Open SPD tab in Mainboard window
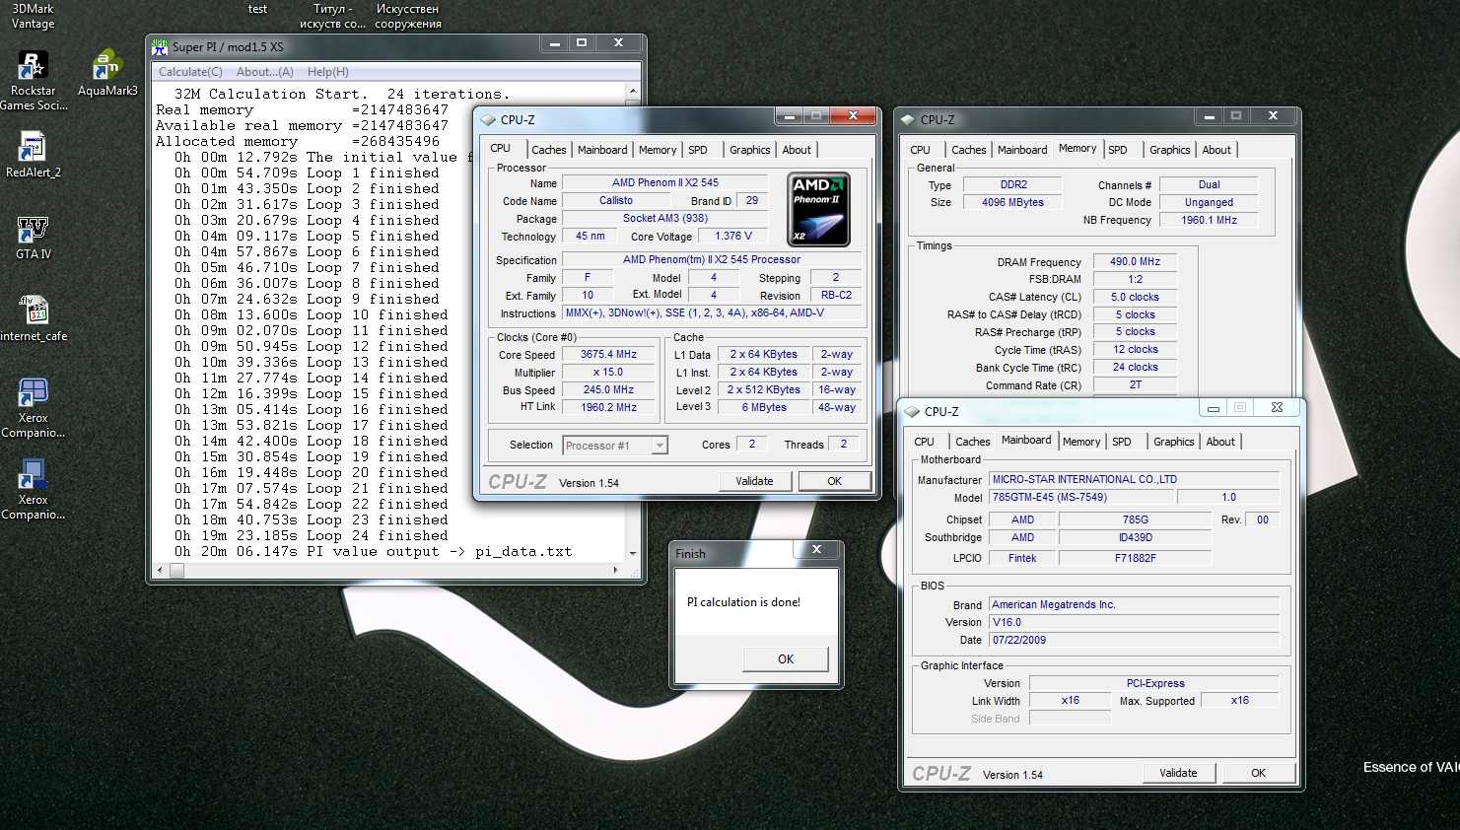Image resolution: width=1460 pixels, height=830 pixels. point(1122,442)
